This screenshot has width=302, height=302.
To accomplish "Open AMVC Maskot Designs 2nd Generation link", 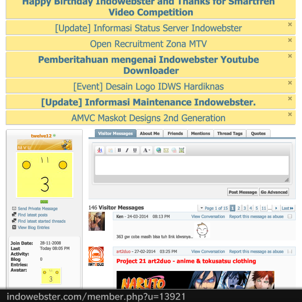I will 148,118.
